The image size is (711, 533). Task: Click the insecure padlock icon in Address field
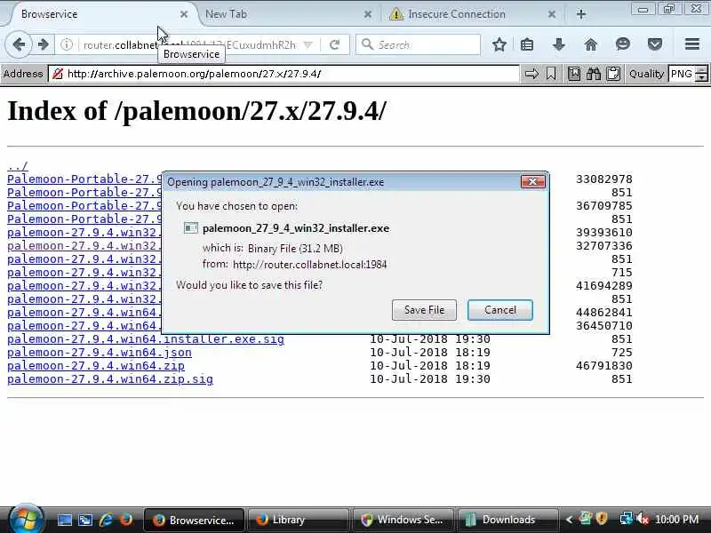57,74
